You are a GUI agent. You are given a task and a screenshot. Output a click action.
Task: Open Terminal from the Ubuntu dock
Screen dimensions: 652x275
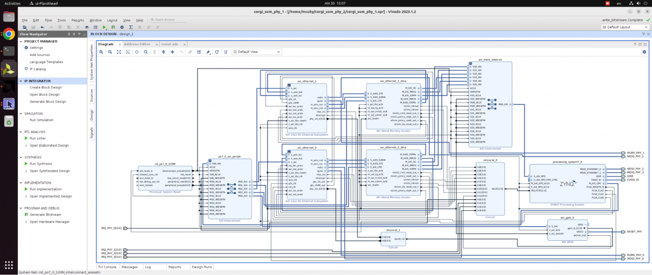pyautogui.click(x=9, y=51)
